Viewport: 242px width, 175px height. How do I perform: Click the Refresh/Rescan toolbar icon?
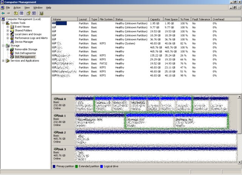pyautogui.click(x=41, y=14)
